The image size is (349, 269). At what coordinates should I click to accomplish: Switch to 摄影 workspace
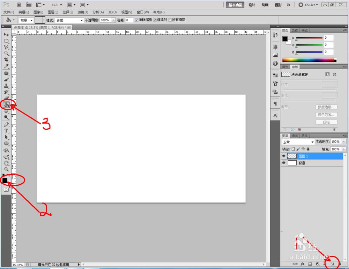278,5
